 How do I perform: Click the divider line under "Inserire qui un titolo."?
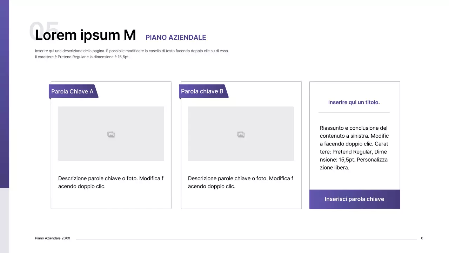click(x=354, y=112)
